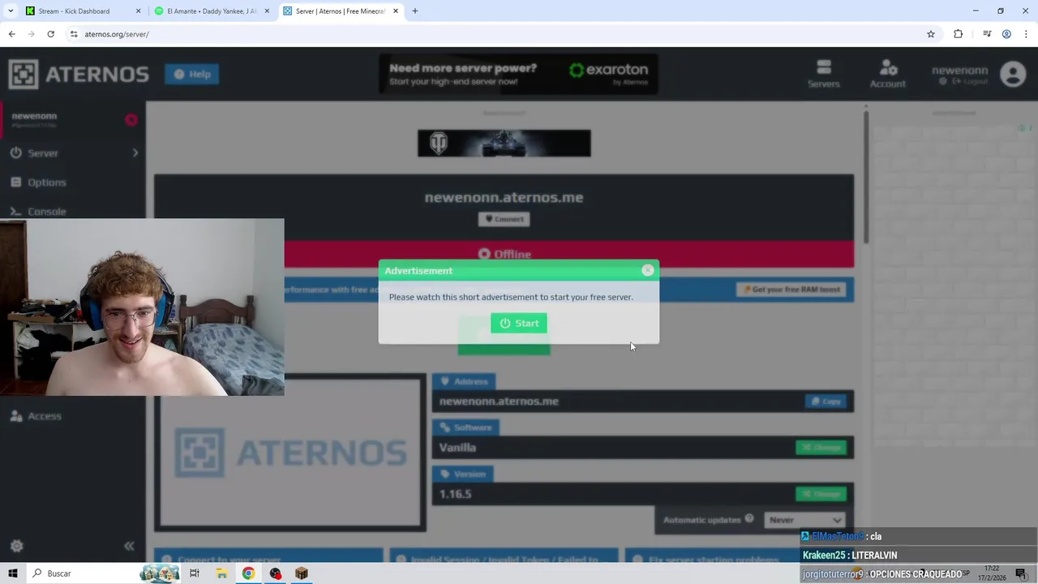Open the browser extensions puzzle icon
The image size is (1038, 584).
click(959, 34)
